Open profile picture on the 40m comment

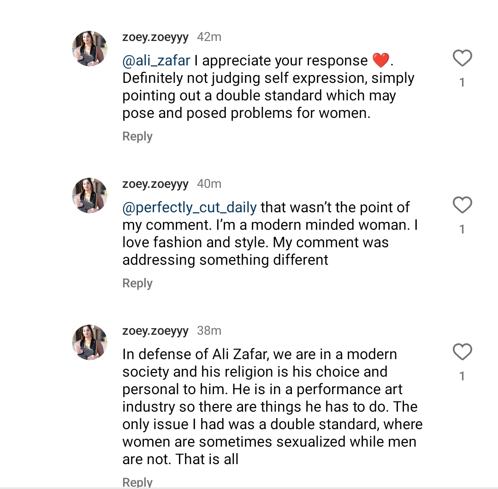(90, 196)
